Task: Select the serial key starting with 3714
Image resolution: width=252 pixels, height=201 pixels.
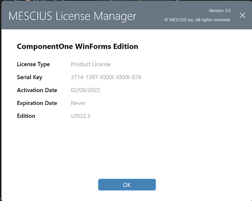Action: click(106, 77)
